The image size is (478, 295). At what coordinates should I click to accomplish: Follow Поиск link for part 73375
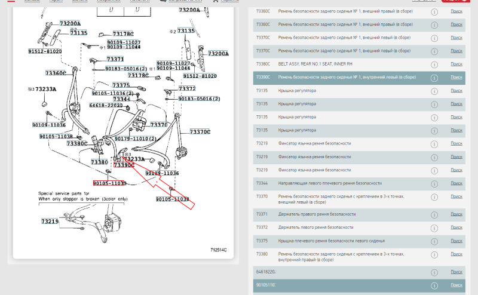tap(456, 241)
